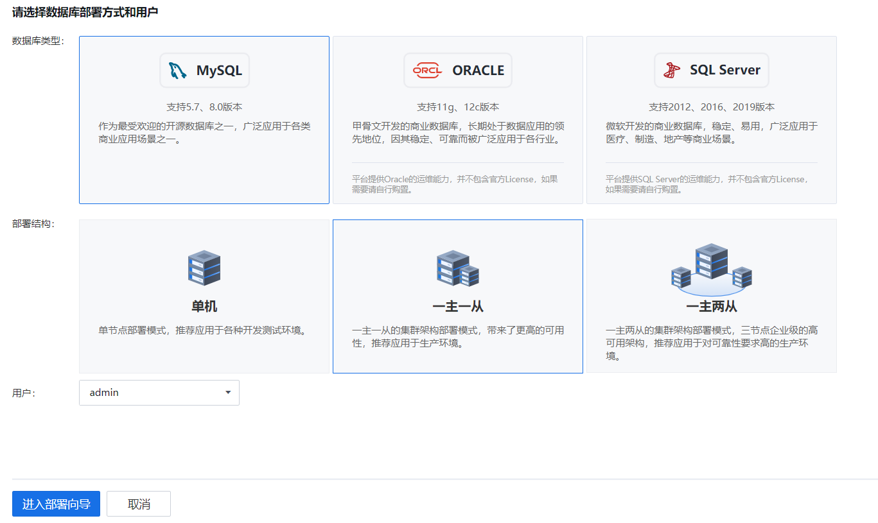Click the 单机 title text

point(204,307)
